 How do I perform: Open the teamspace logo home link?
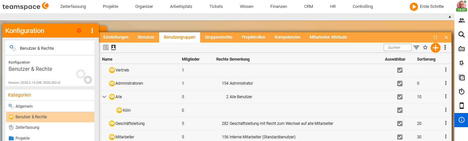[25, 6]
